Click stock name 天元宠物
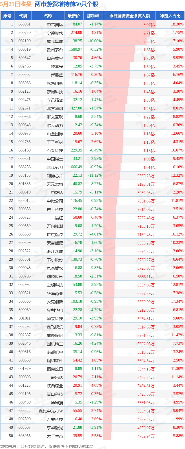Screen dimensions: 185x449 [55, 184]
